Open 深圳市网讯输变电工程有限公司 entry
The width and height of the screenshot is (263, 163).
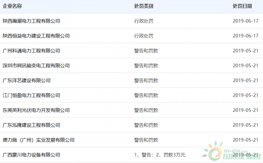[x=36, y=66]
